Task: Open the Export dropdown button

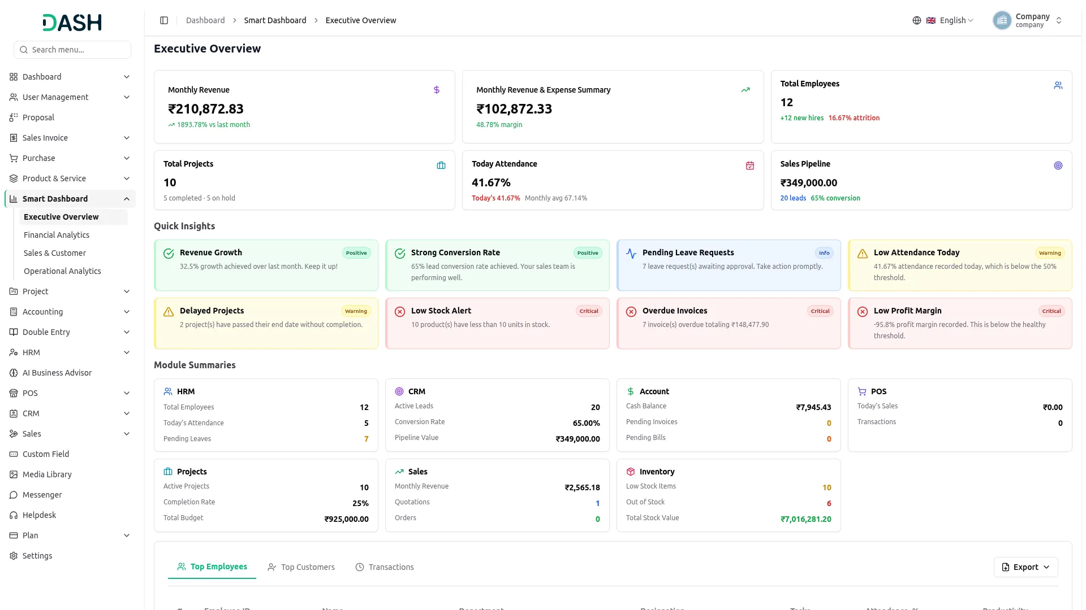Action: pyautogui.click(x=1025, y=567)
